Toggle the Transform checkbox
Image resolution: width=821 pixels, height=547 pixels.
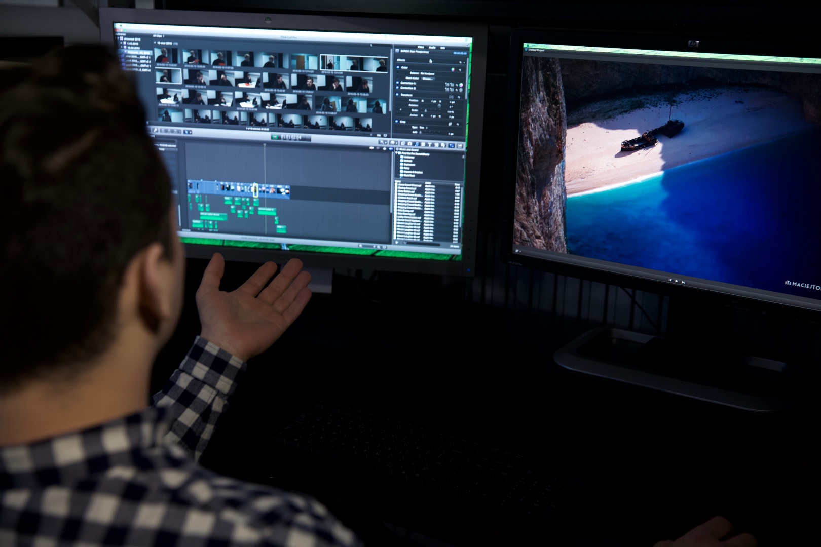[397, 94]
